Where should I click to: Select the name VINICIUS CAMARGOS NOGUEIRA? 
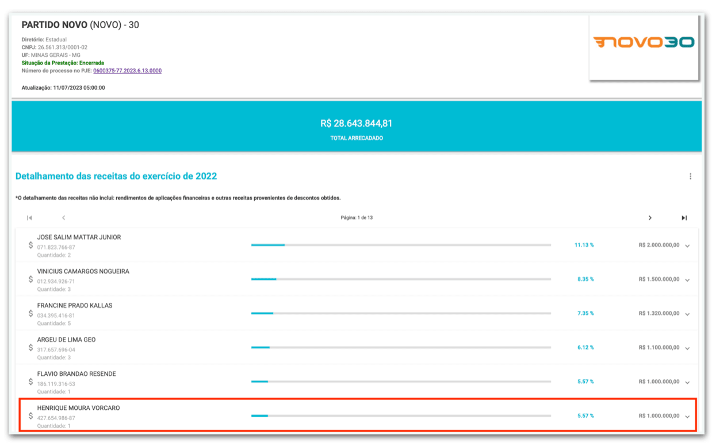point(83,271)
